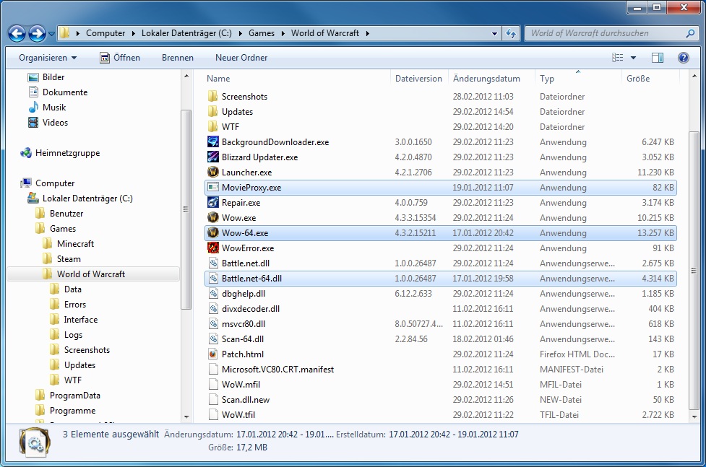Select BackgroundDownloader.exe icon
Viewport: 706px width, 467px height.
tap(213, 142)
